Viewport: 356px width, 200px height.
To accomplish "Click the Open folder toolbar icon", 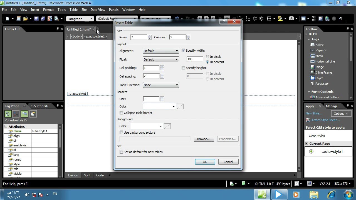I will point(26,19).
